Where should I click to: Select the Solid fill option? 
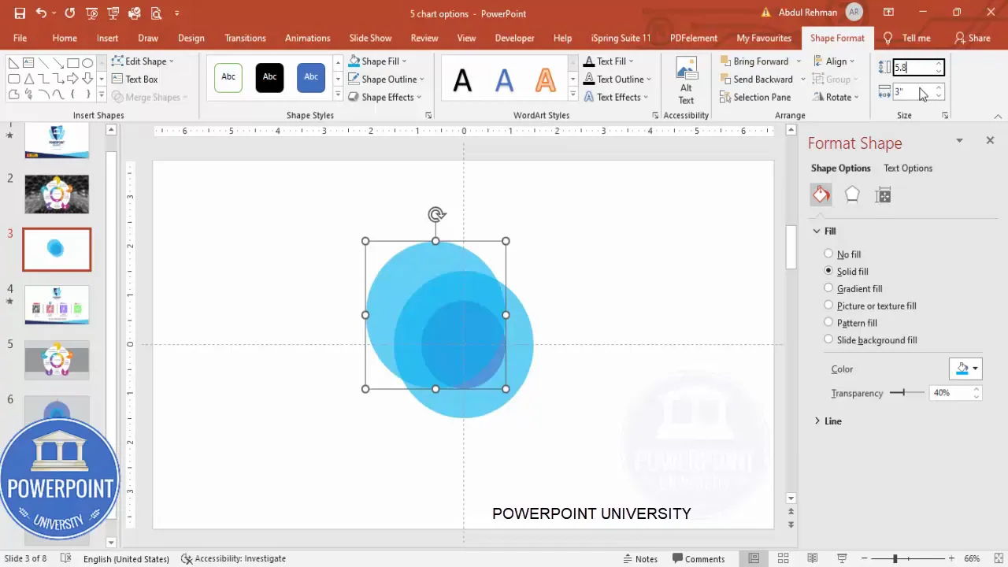[x=846, y=272]
